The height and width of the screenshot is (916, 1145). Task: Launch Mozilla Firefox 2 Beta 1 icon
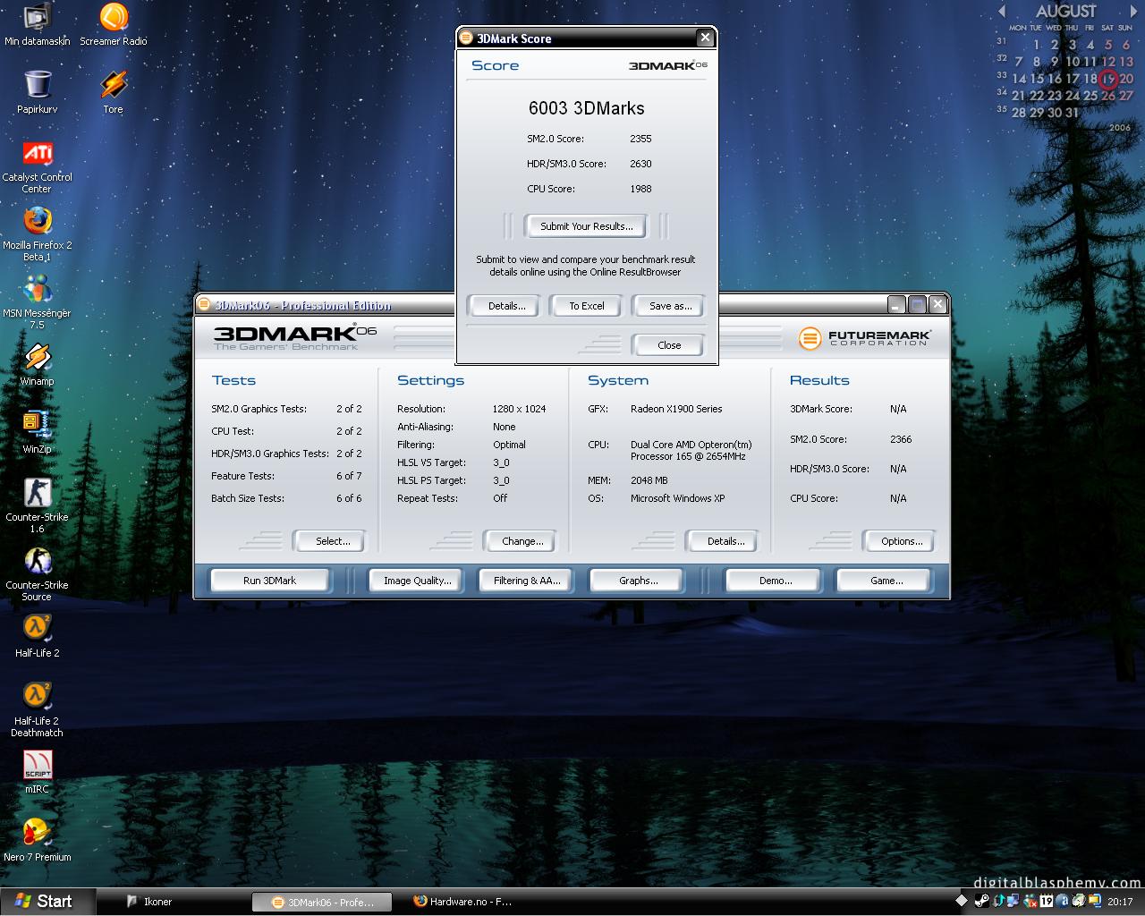pyautogui.click(x=37, y=234)
